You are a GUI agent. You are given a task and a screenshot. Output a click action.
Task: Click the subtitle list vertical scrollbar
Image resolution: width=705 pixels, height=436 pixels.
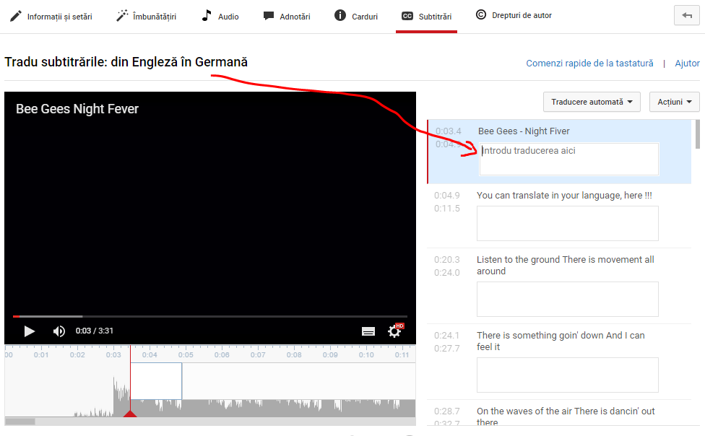(x=697, y=134)
